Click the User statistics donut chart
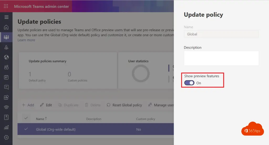 pyautogui.click(x=141, y=74)
